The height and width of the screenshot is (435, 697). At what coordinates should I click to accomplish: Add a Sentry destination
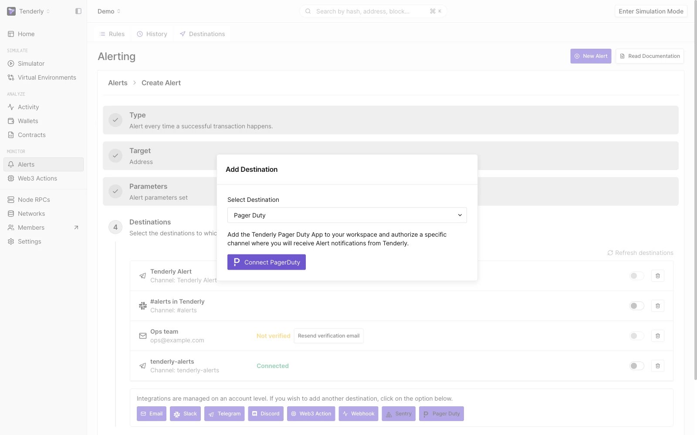click(399, 414)
